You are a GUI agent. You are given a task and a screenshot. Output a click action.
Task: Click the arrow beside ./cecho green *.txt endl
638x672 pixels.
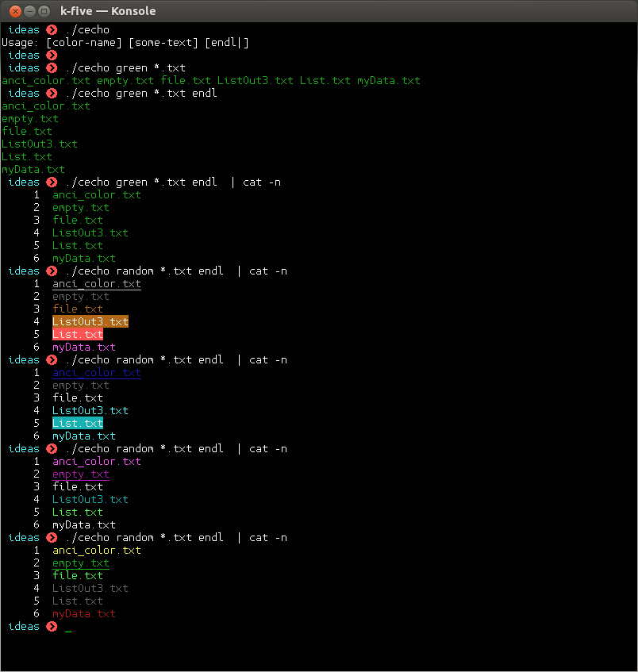[51, 93]
